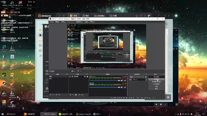207x116 pixels.
Task: Click the transition duration input field
Action: click(x=139, y=80)
